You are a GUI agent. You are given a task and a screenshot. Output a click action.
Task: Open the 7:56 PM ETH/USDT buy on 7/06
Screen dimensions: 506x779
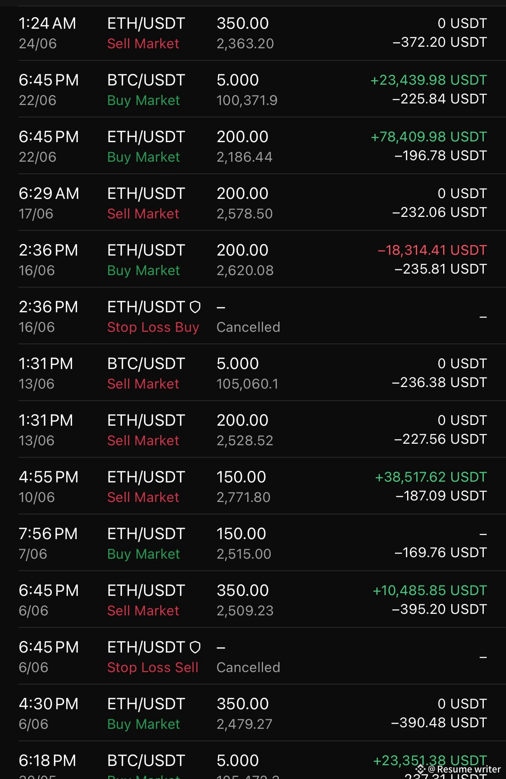pyautogui.click(x=253, y=543)
